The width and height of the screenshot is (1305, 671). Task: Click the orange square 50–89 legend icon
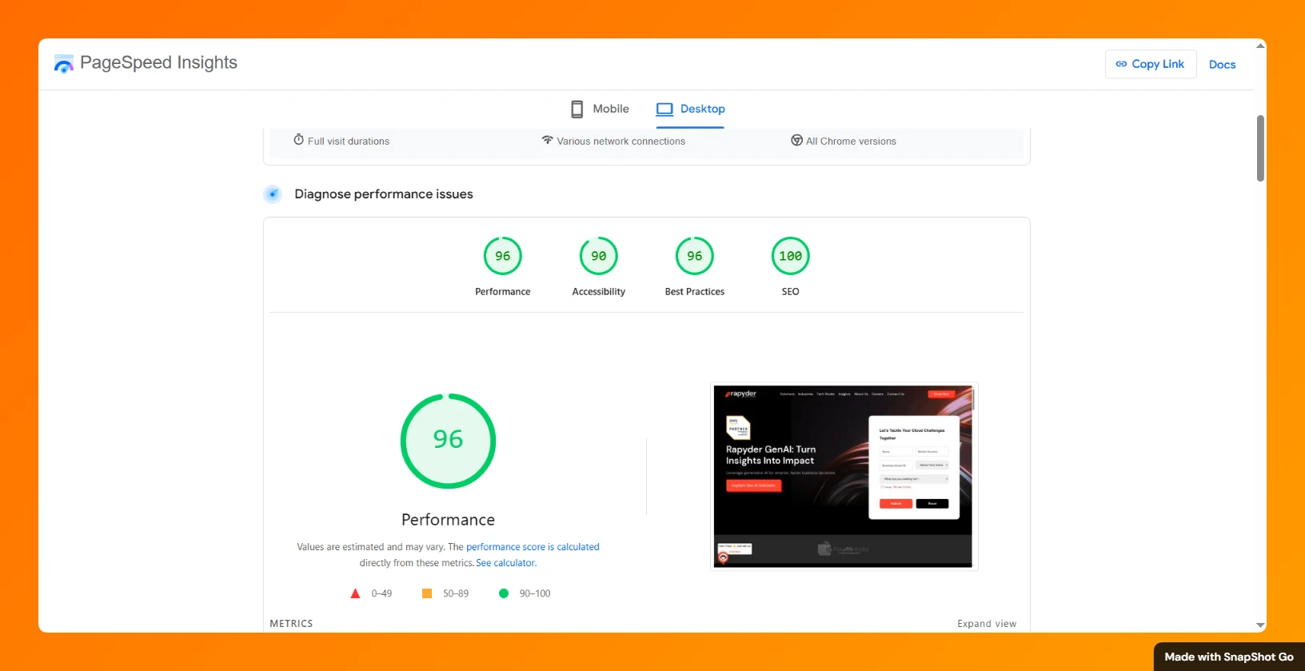(x=427, y=593)
